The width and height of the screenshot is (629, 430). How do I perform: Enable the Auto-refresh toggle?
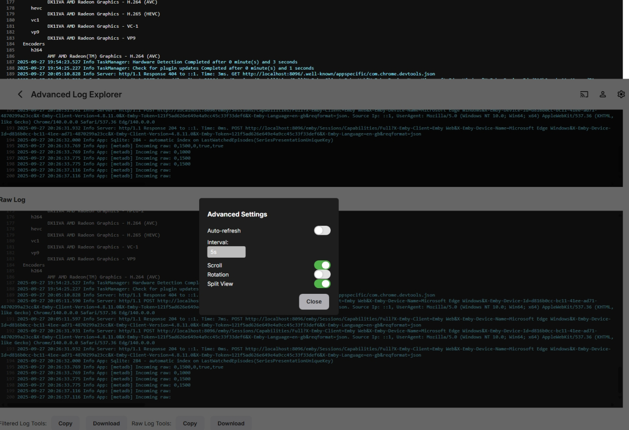pyautogui.click(x=322, y=230)
